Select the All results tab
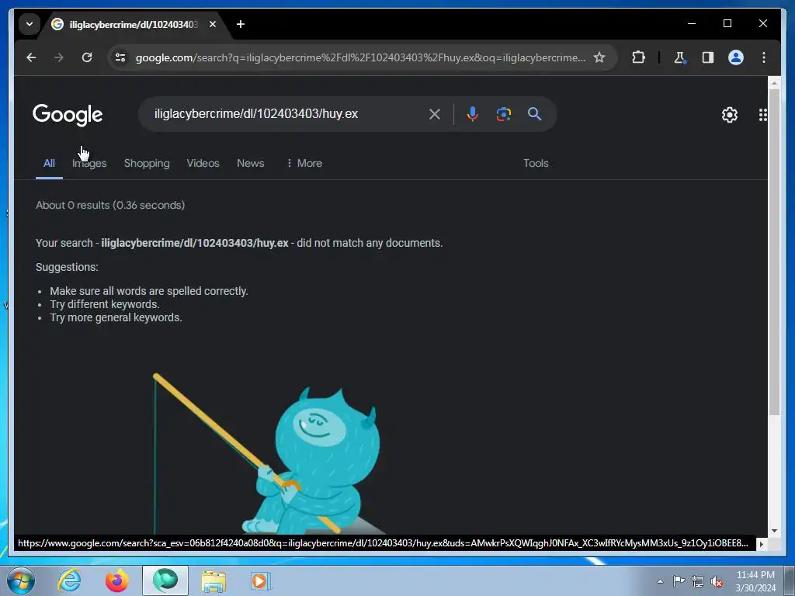 49,163
